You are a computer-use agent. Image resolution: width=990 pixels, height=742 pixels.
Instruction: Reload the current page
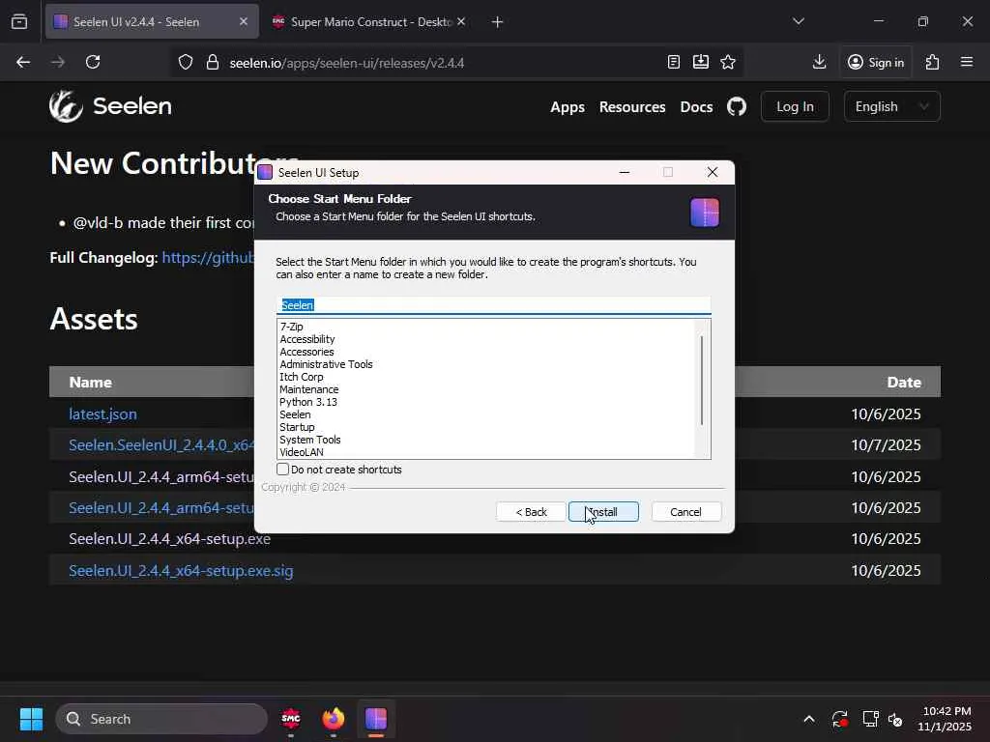93,62
